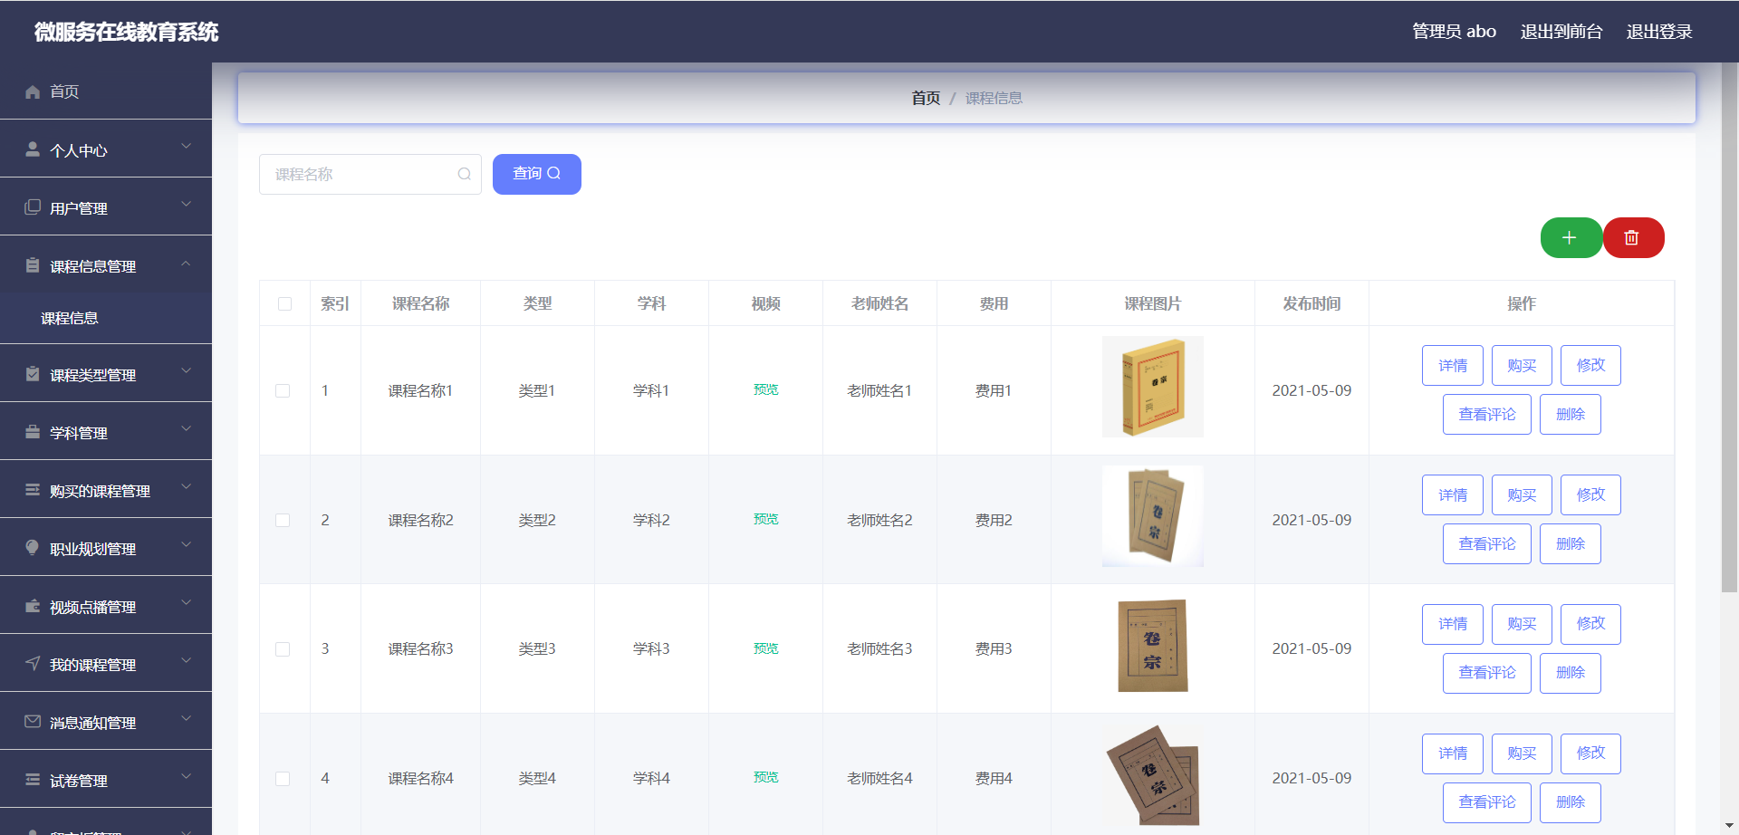Click the 课程名称4 course image thumbnail
Screen dimensions: 1739x835
click(x=1152, y=777)
